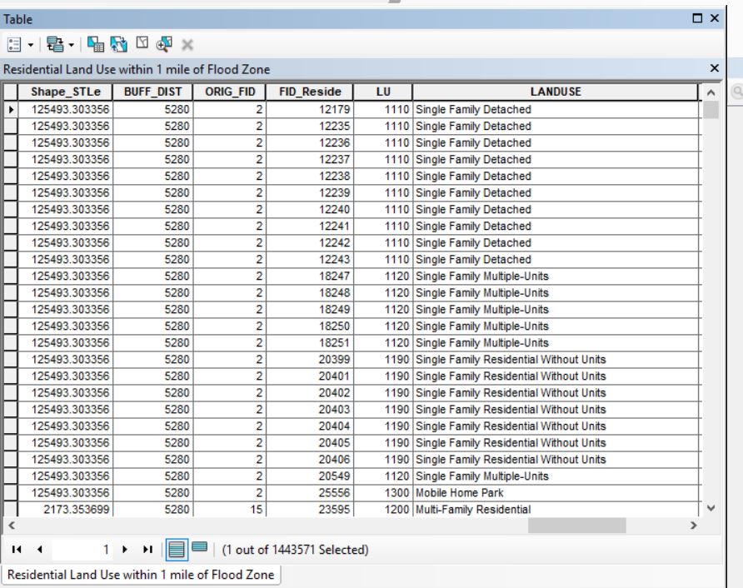Click cell with FID_Reside 18251
Image resolution: width=743 pixels, height=588 pixels.
click(x=310, y=342)
